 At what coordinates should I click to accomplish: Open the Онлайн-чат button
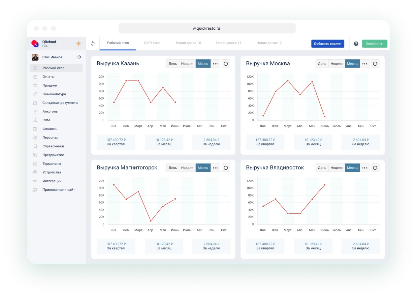(x=374, y=44)
